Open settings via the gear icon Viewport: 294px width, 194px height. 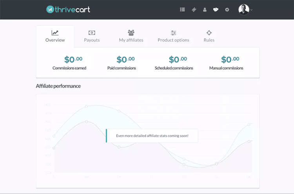click(x=227, y=9)
